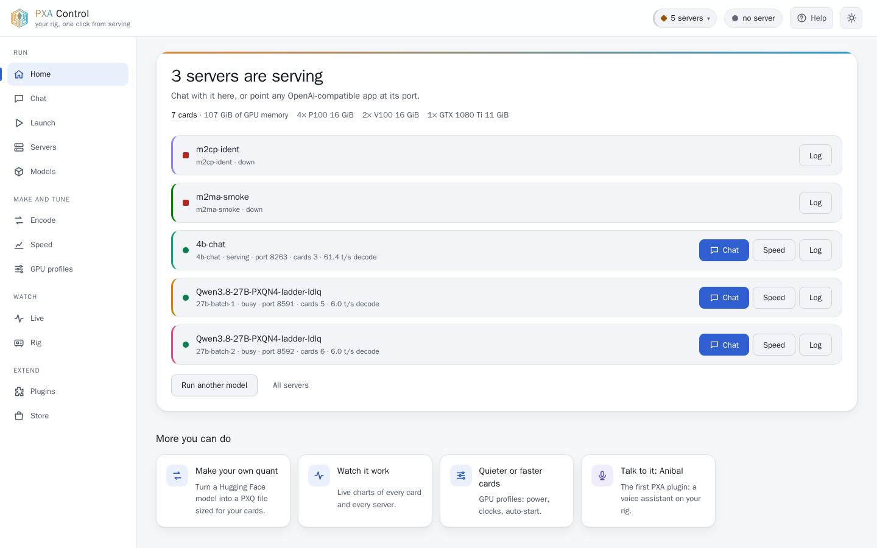Click the '1× GTX 1080 Ti 11 GiB' text

tap(468, 115)
